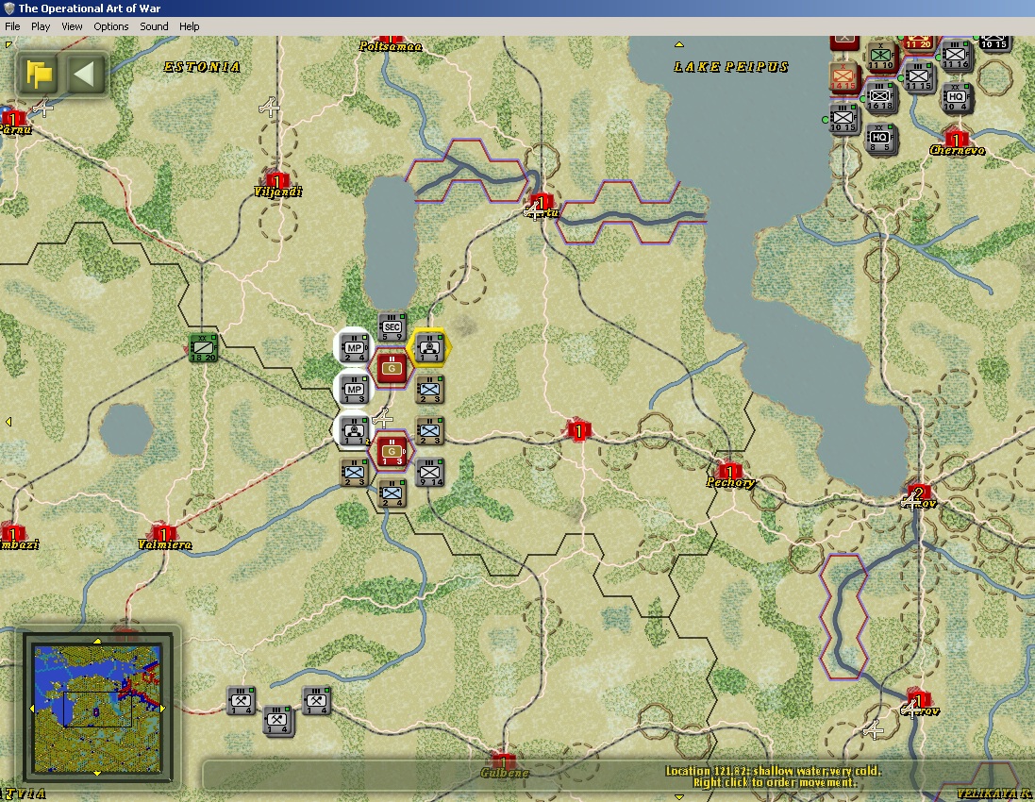
Task: Select the tan artillery unit rated 2-4
Action: point(392,493)
